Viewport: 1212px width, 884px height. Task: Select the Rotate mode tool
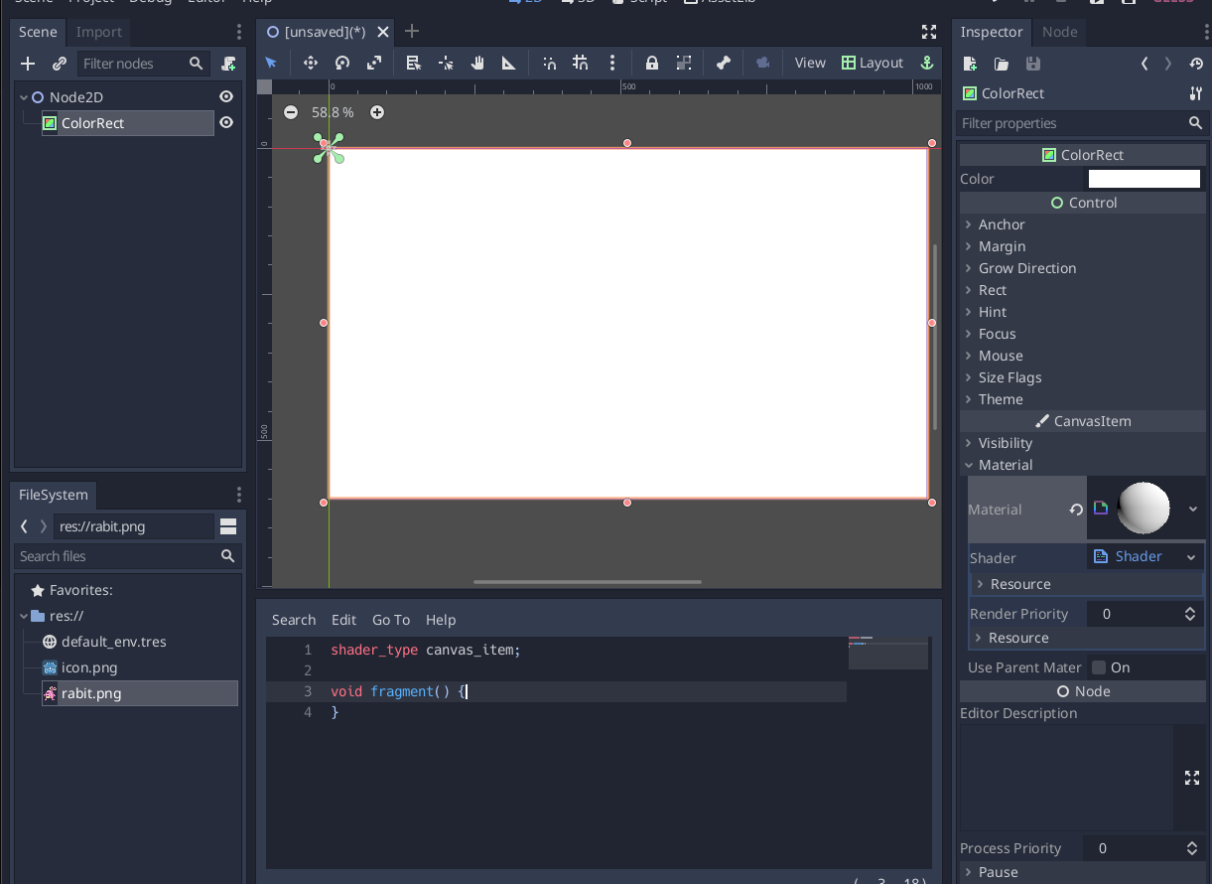(x=342, y=63)
